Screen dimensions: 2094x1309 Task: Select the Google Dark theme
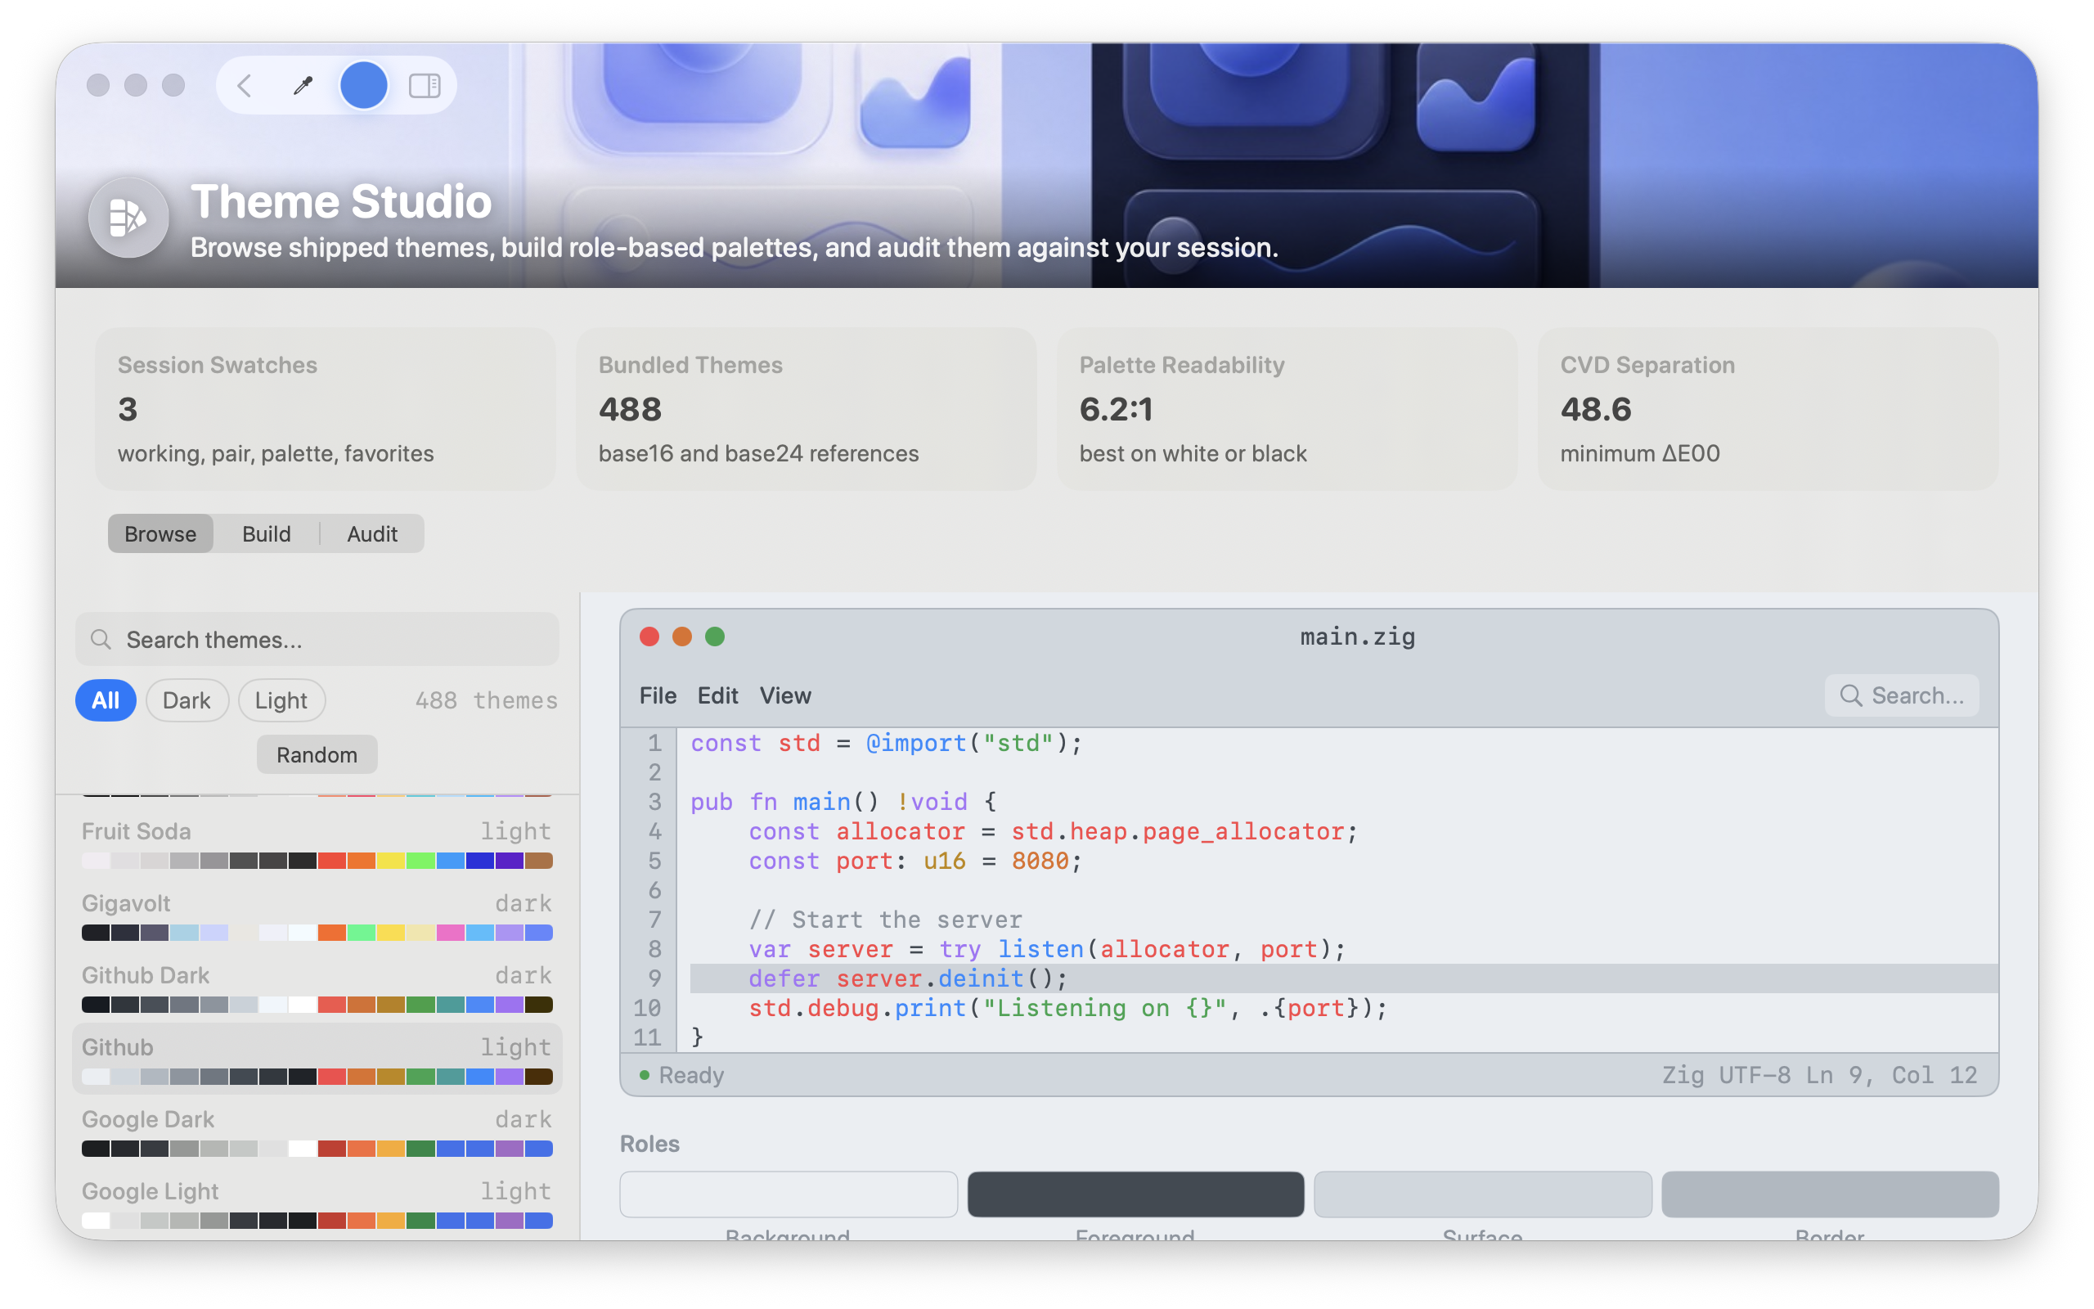coord(317,1131)
